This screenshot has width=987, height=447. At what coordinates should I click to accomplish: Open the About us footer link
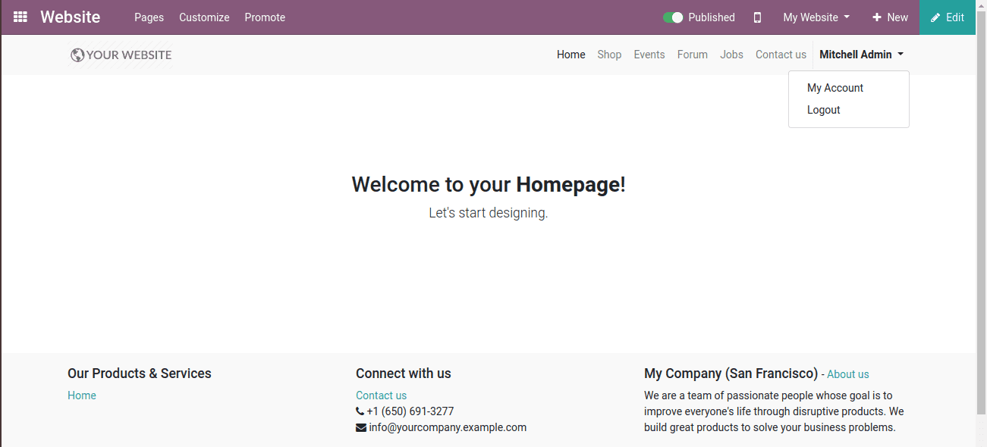pyautogui.click(x=848, y=374)
